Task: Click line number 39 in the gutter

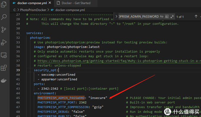Action: [18, 70]
